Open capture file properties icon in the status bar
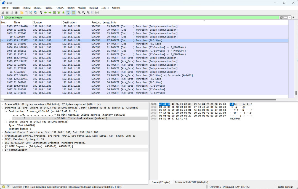This screenshot has width=298, height=189. tap(8, 187)
